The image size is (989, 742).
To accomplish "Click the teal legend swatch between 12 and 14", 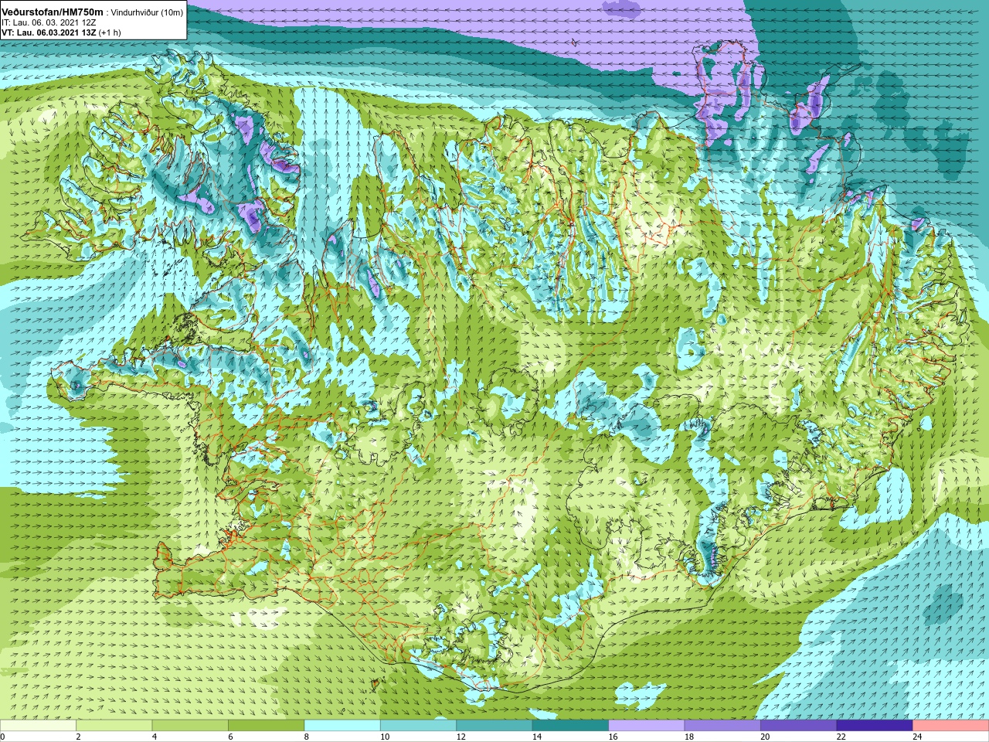I will click(x=494, y=726).
